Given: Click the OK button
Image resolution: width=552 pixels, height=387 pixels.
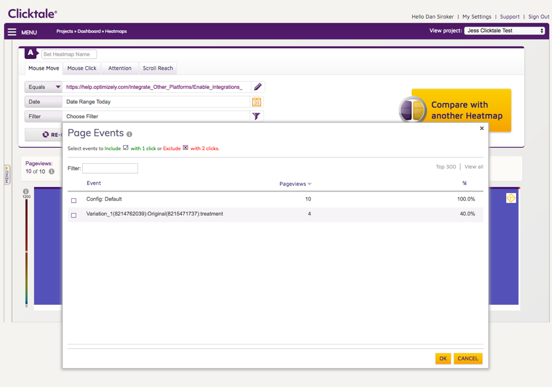Looking at the screenshot, I should [x=443, y=358].
